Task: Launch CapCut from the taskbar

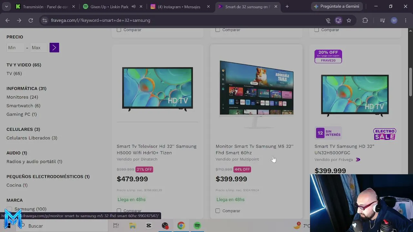Action: click(149, 226)
